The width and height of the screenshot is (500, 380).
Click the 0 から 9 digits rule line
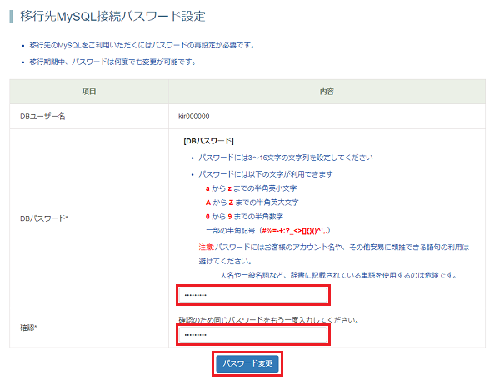[244, 217]
